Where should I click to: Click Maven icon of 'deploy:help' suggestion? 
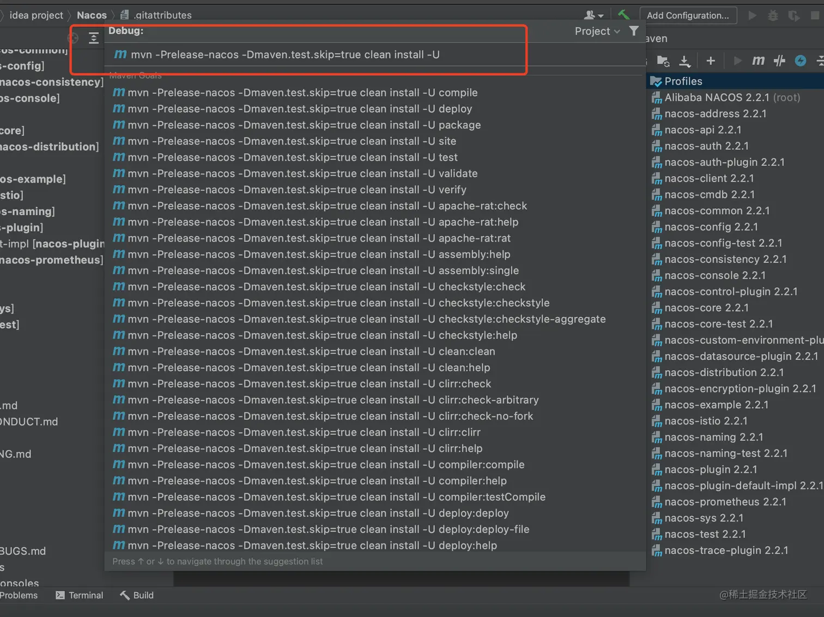[119, 545]
